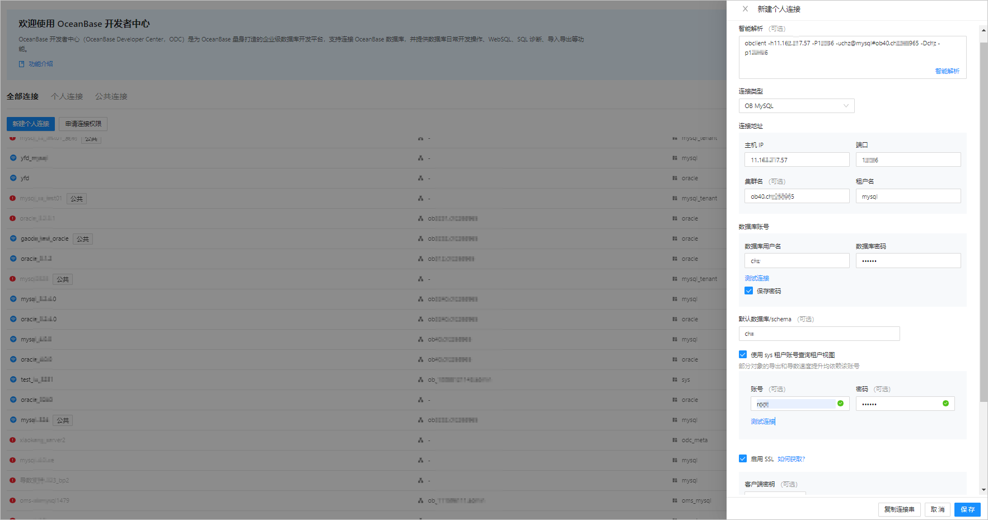
Task: Click the 智能解析 link in the parse box
Action: tap(947, 71)
